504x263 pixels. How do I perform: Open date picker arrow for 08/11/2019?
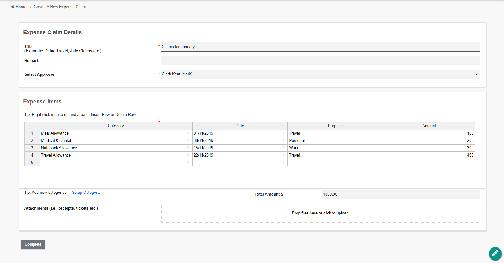coord(283,141)
